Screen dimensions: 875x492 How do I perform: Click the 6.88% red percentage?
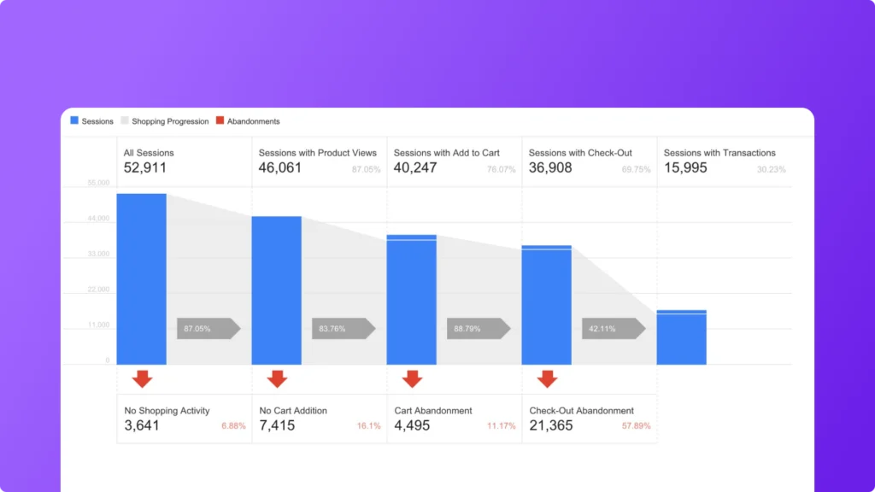tap(233, 426)
